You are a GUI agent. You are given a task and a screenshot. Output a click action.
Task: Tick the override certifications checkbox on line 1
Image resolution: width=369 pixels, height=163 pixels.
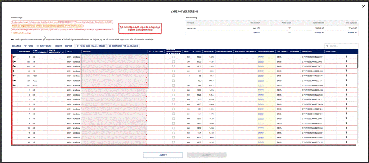click(x=173, y=57)
